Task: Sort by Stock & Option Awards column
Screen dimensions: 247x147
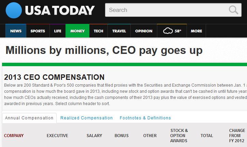Action: [179, 135]
